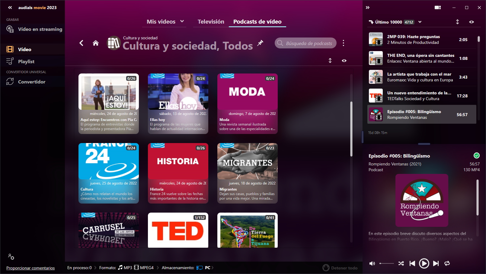Click the podcast grid scrollbar
The image size is (486, 274).
[x=351, y=129]
